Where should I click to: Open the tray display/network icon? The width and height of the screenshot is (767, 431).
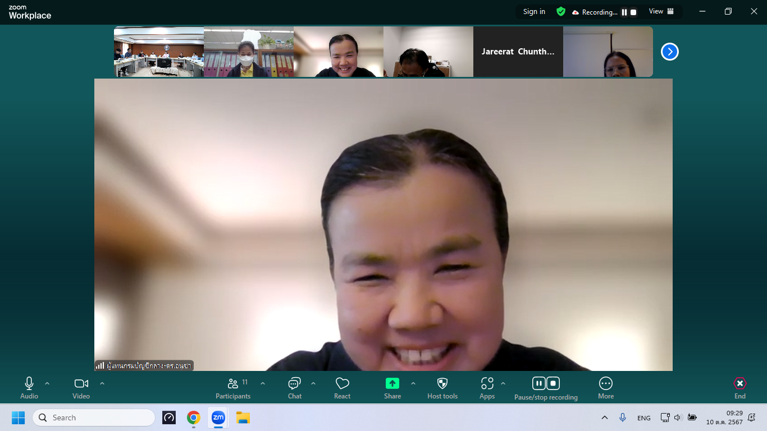click(665, 418)
